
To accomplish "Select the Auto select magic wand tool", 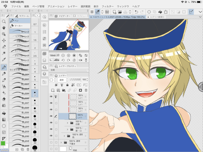I will (x=4, y=53).
